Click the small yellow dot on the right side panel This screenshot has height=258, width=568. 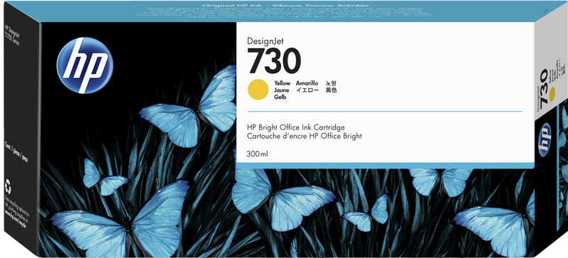pos(552,96)
